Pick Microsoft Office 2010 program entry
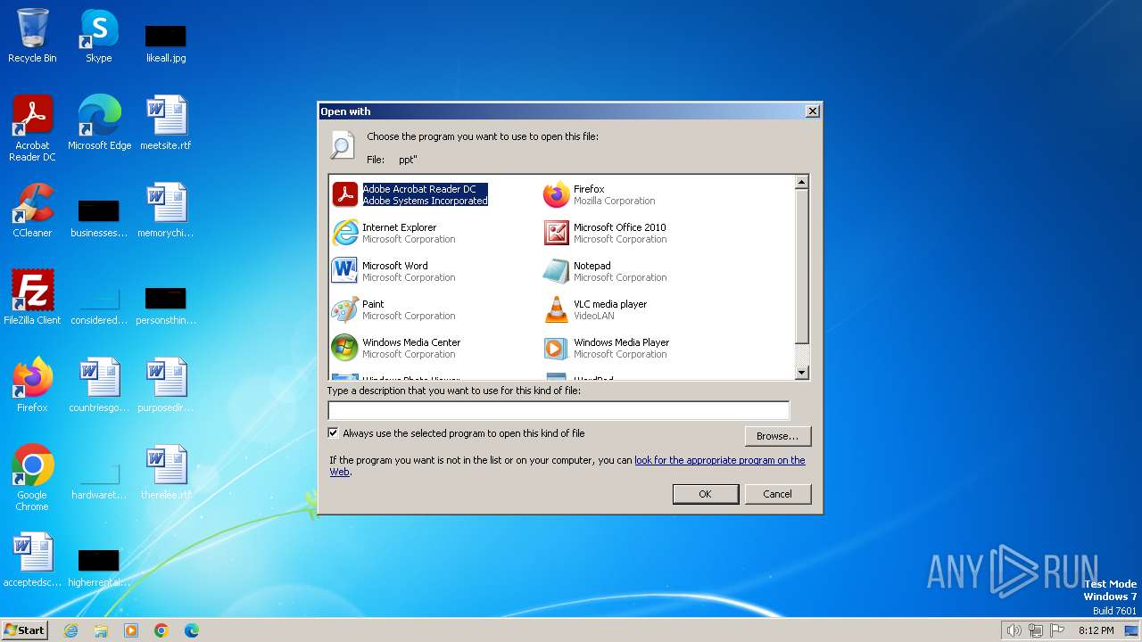This screenshot has height=642, width=1142. coord(606,233)
